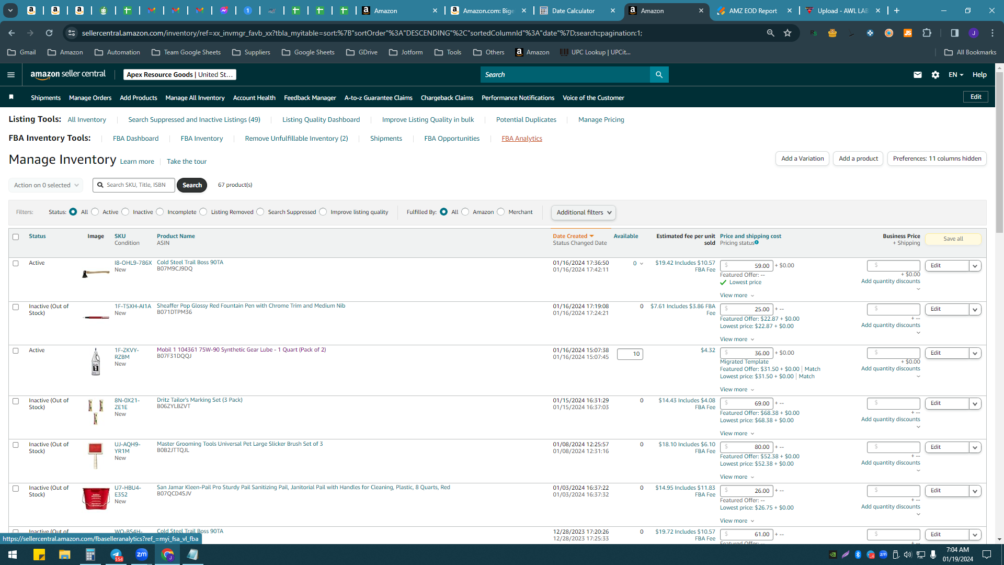The image size is (1004, 565).
Task: Click the Add a Variation button
Action: click(x=802, y=159)
